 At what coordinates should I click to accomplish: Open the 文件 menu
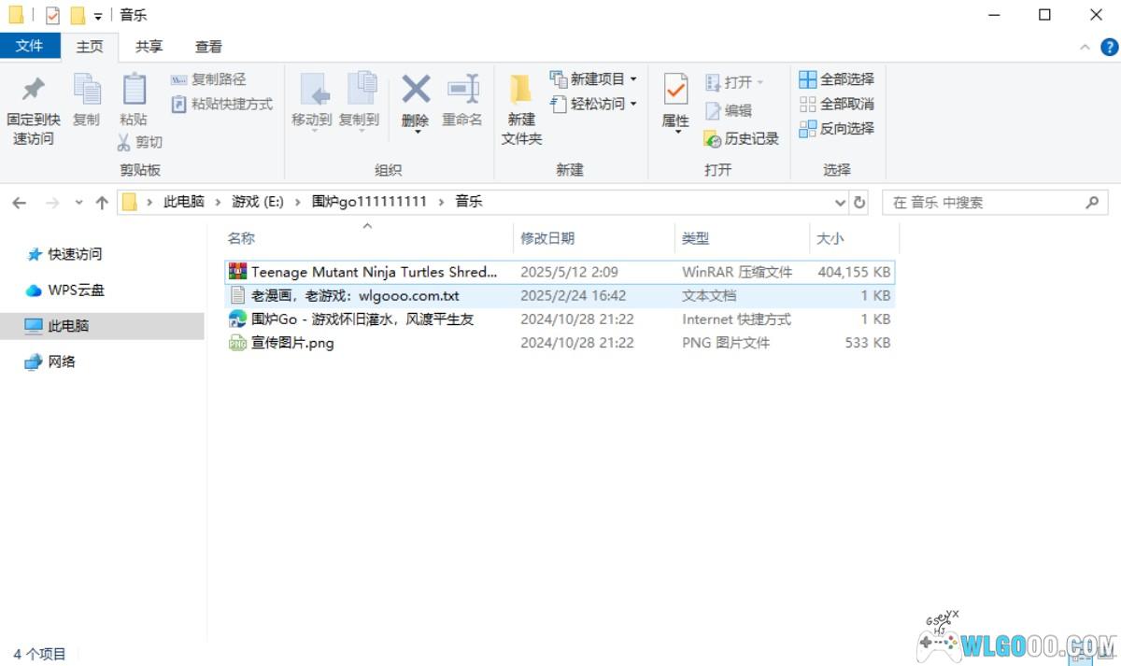pos(29,46)
